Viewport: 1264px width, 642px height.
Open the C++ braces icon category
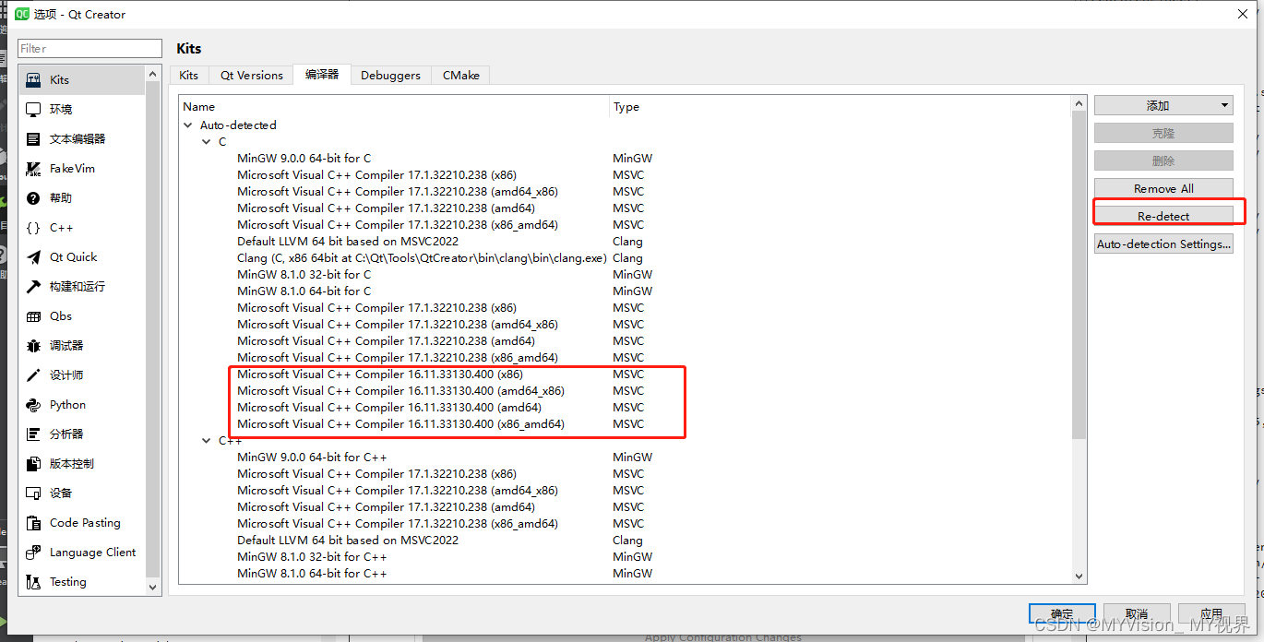[33, 228]
